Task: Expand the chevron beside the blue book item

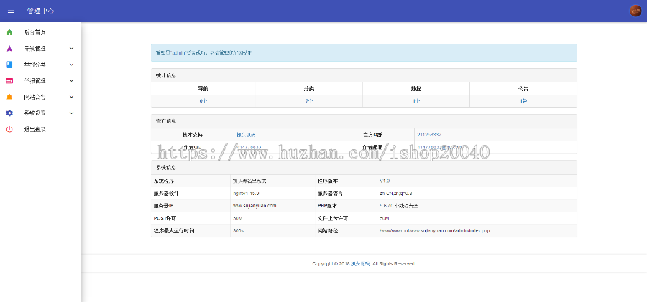Action: coord(71,65)
